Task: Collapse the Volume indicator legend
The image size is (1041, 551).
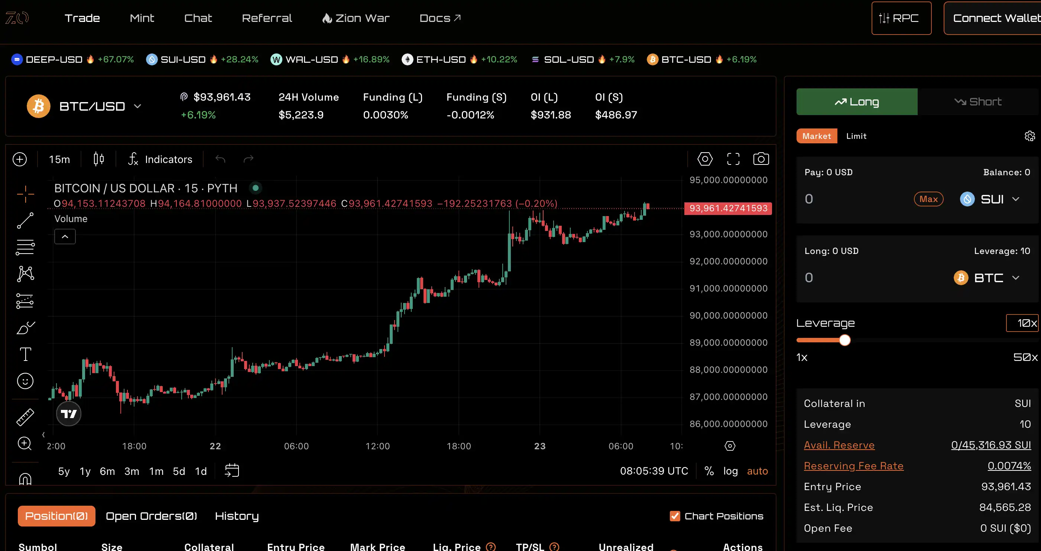Action: click(x=65, y=237)
